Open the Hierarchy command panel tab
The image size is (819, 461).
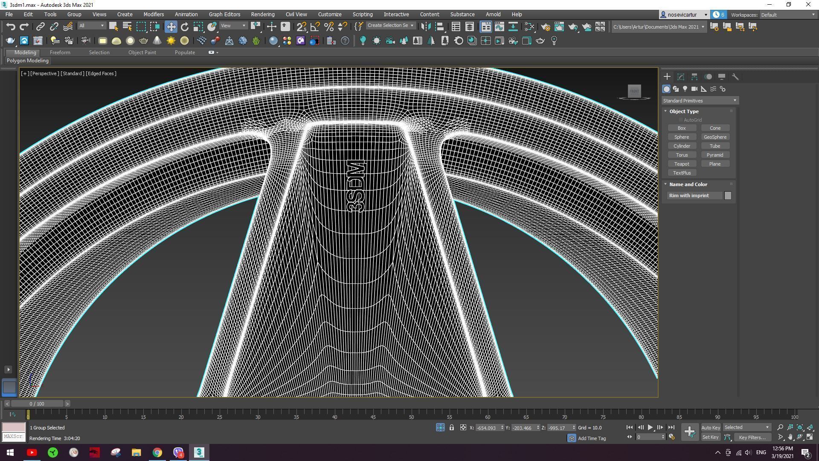pyautogui.click(x=694, y=77)
